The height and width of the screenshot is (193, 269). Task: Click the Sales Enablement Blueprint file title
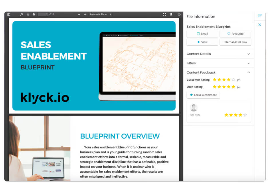click(208, 27)
